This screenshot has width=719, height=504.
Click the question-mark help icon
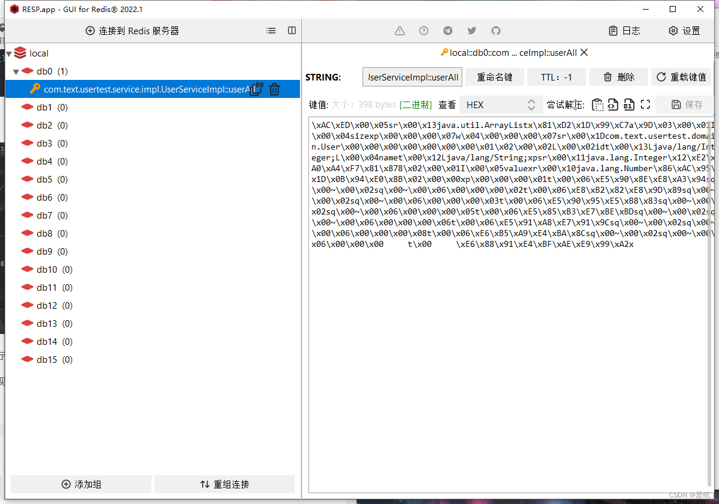coord(424,31)
